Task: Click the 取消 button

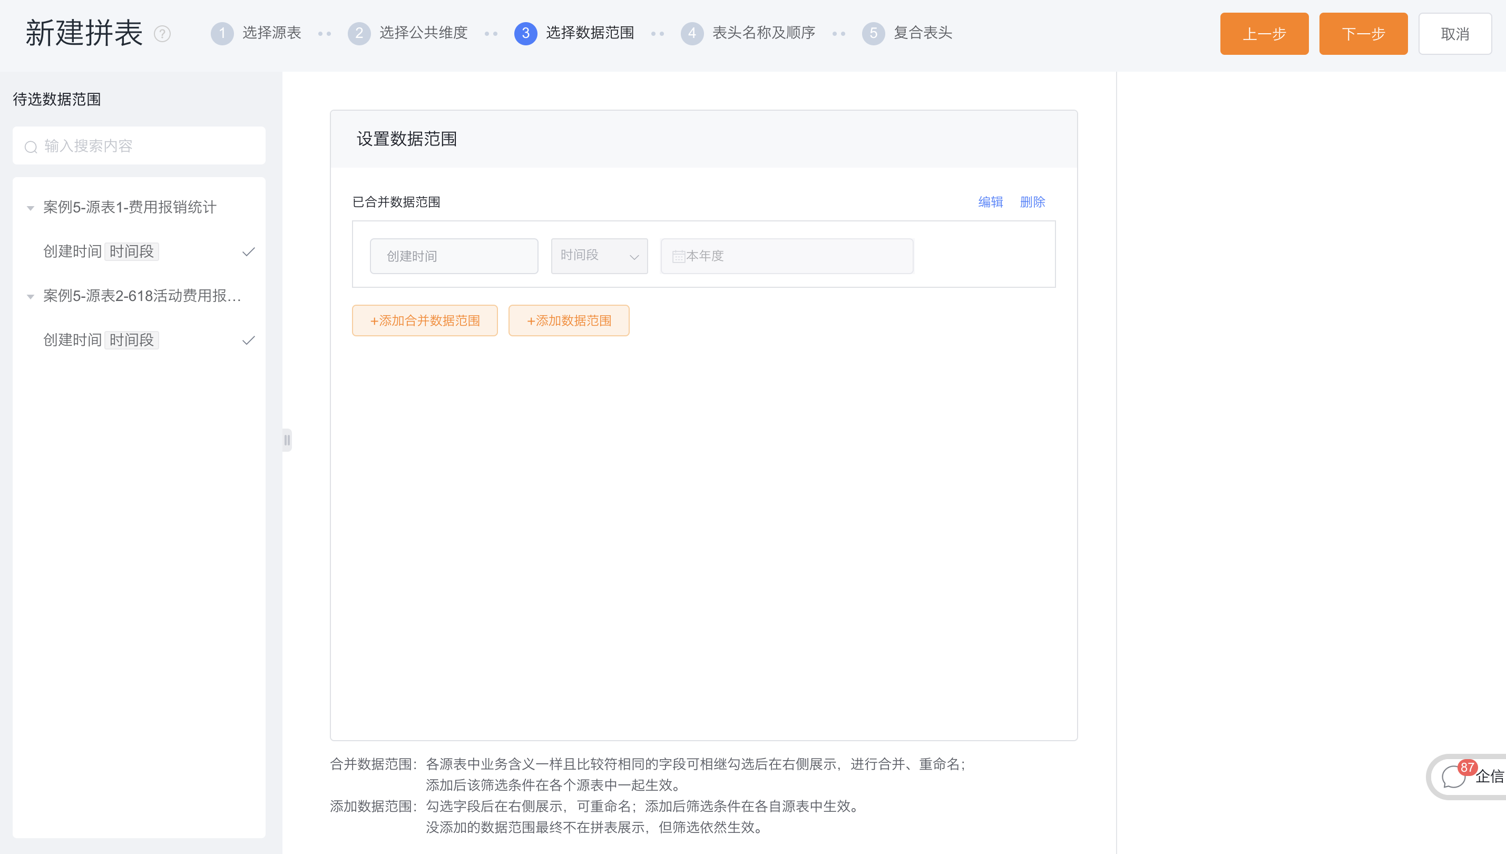Action: point(1455,33)
